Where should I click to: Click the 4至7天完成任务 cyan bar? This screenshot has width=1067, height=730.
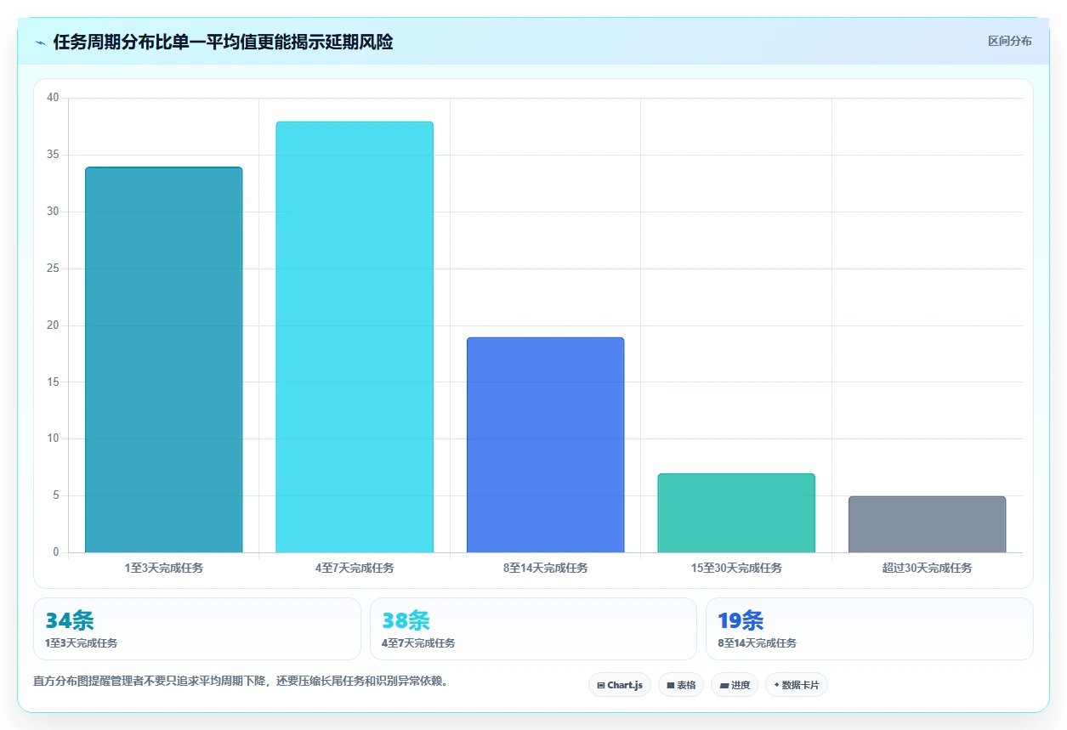(x=355, y=337)
